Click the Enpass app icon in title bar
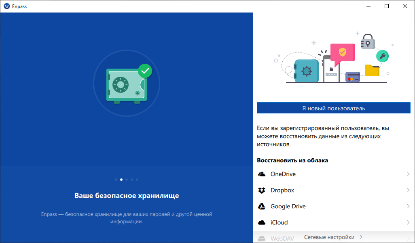This screenshot has width=415, height=243. point(6,6)
